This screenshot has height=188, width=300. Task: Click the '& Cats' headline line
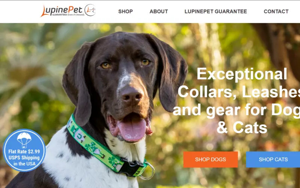[x=242, y=127]
